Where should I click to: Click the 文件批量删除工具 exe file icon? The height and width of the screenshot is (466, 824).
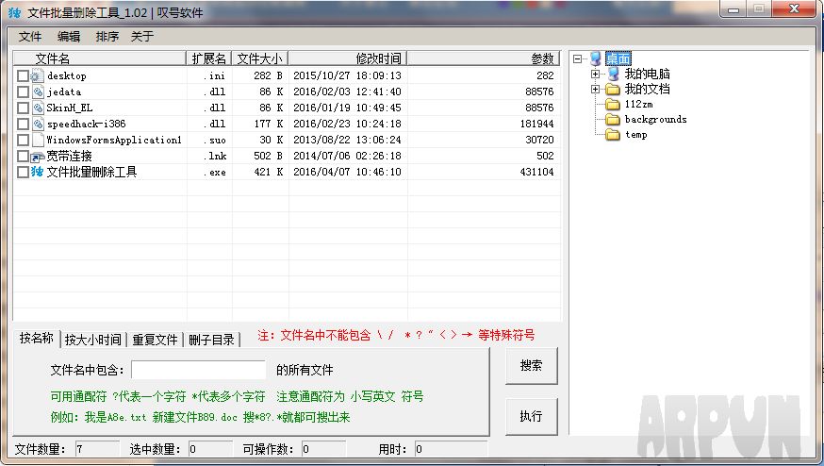(x=38, y=172)
